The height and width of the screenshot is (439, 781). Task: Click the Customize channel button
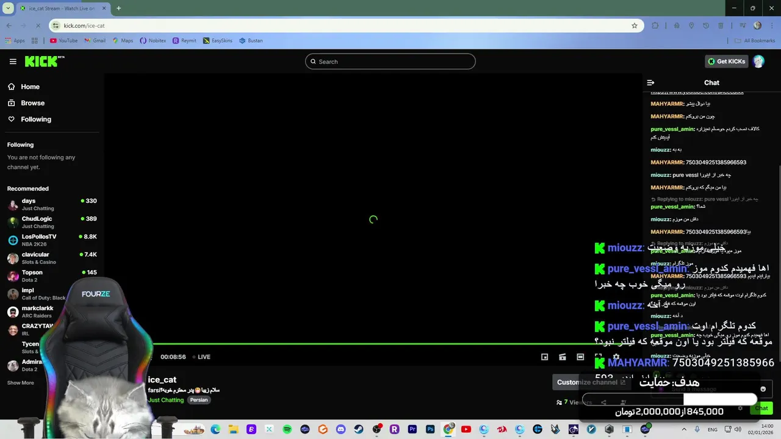click(591, 382)
